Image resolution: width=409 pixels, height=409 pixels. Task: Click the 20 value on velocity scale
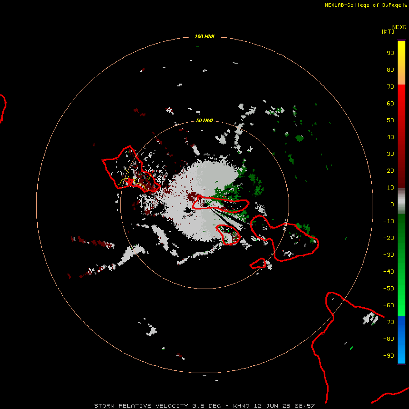pos(390,171)
